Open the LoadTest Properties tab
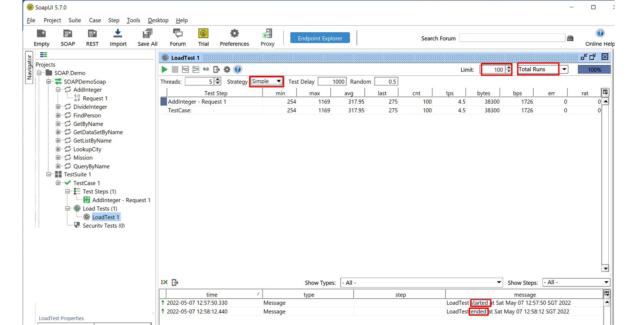 coord(61,318)
